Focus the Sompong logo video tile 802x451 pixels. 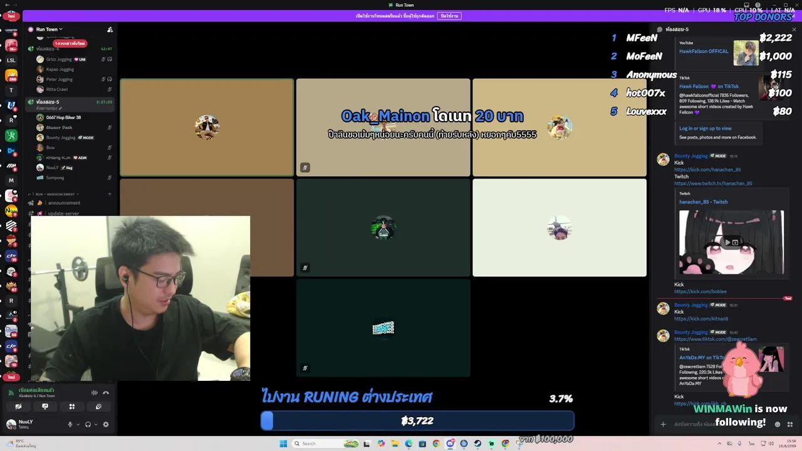click(383, 328)
